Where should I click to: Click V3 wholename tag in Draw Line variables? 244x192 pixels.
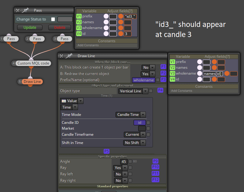[x=172, y=73]
